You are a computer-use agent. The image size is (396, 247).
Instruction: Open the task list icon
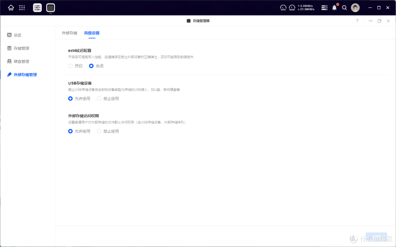[x=324, y=8]
